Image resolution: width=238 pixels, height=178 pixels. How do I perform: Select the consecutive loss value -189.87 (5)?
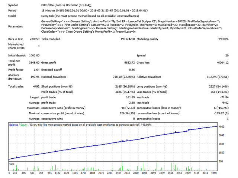click(x=221, y=113)
